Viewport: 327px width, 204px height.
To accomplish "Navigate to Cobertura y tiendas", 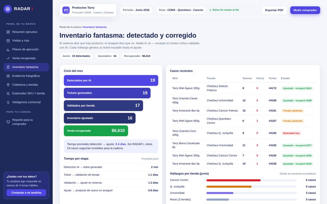I will click(x=26, y=84).
